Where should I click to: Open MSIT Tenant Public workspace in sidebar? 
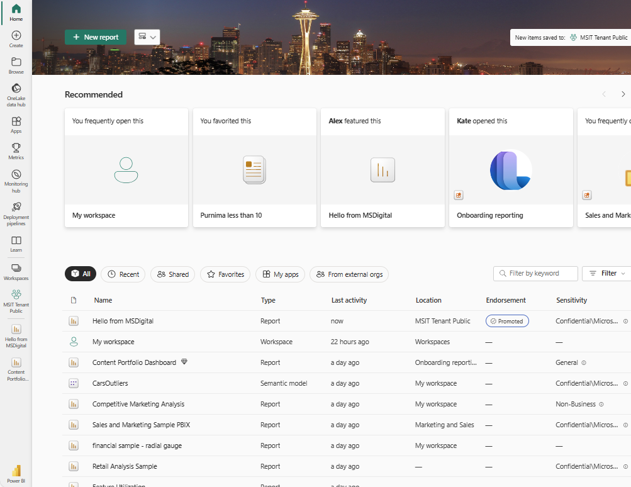pos(16,301)
